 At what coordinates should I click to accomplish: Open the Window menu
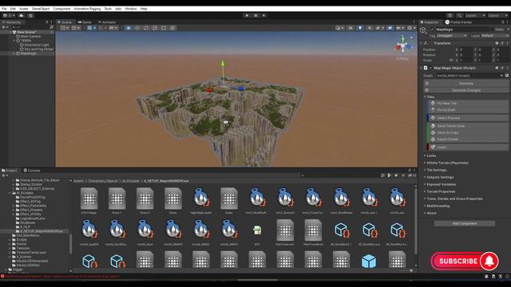pyautogui.click(x=131, y=9)
